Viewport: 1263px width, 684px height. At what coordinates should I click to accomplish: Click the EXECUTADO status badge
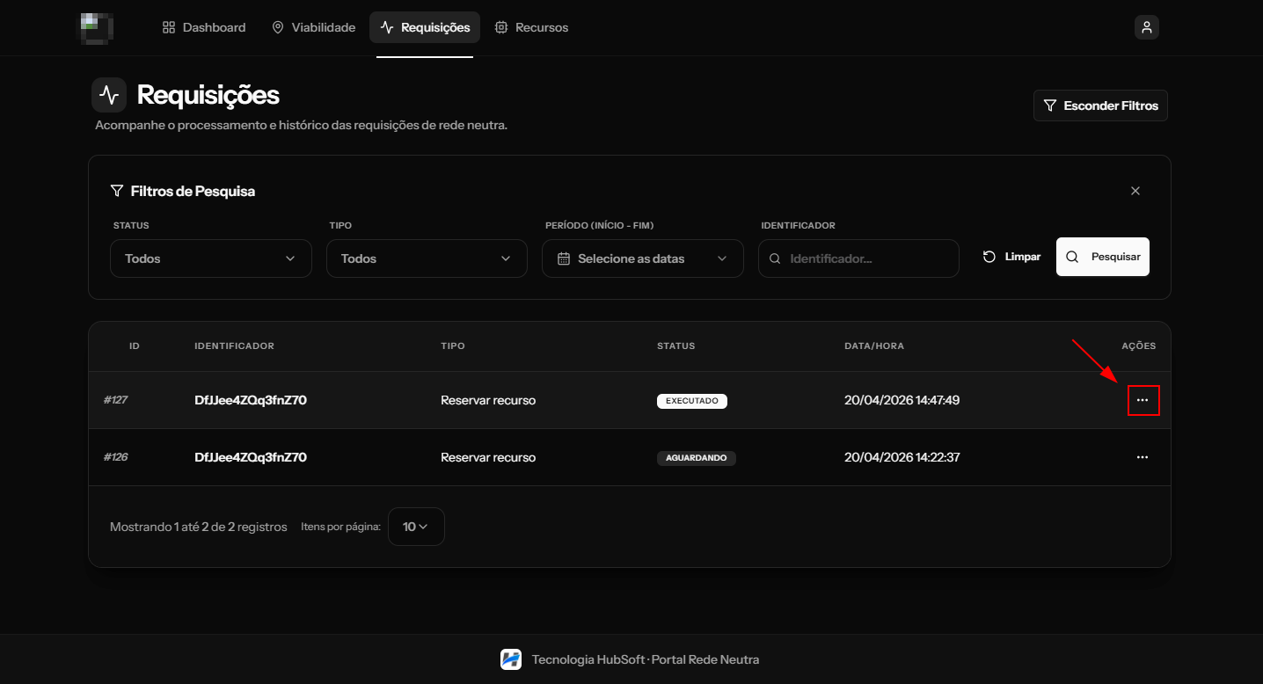tap(692, 401)
